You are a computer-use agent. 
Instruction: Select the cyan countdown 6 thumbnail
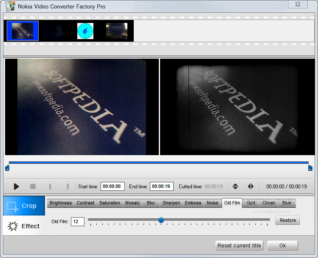pos(85,31)
